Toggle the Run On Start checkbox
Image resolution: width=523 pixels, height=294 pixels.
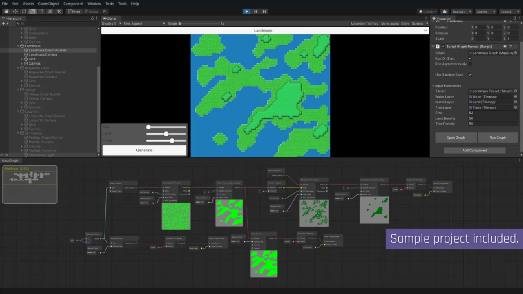[x=470, y=58]
